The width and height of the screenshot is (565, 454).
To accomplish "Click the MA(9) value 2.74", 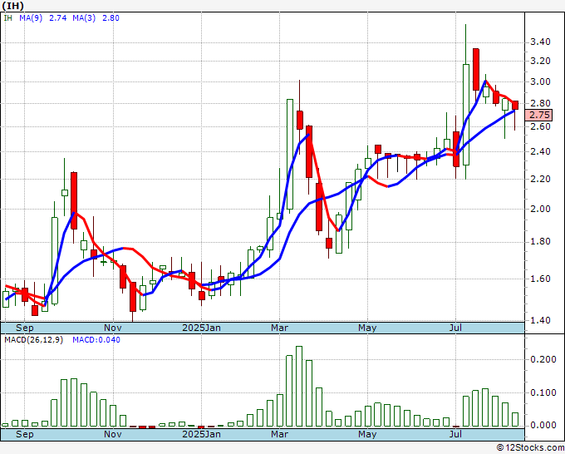I will [57, 18].
